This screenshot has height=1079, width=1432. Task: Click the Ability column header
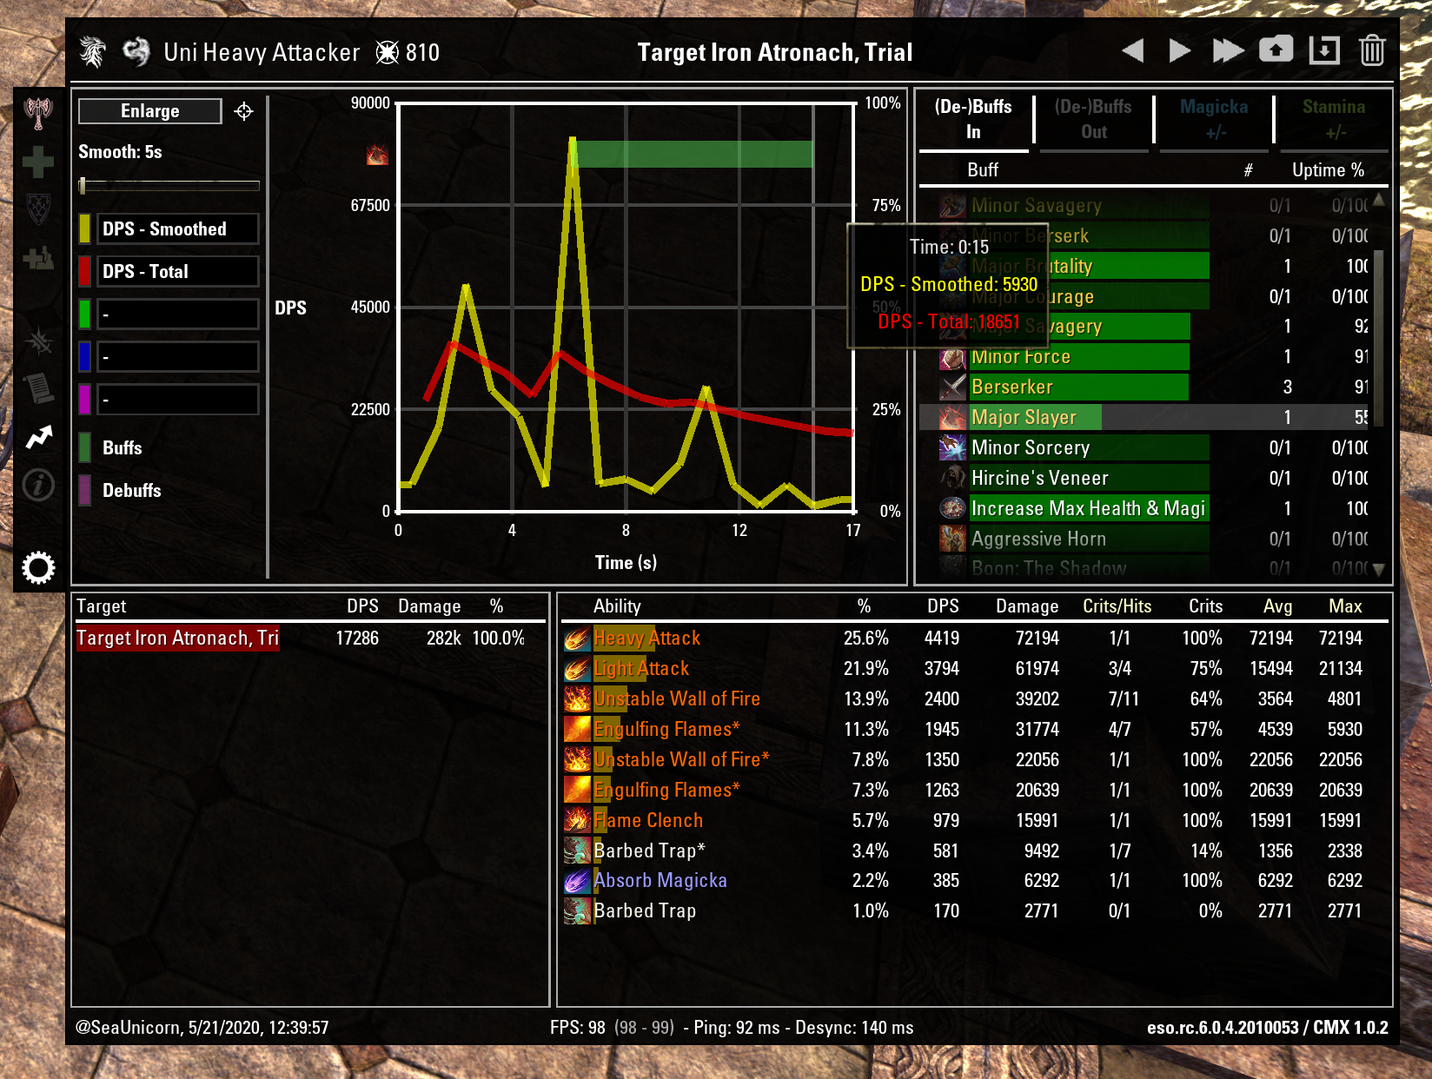coord(617,606)
